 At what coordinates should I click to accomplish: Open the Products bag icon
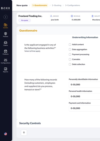(6, 51)
